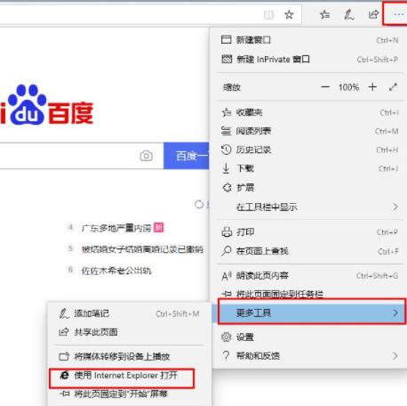The width and height of the screenshot is (407, 406).
Task: Select 将此页面固定到"开始"屏幕
Action: coord(130,394)
